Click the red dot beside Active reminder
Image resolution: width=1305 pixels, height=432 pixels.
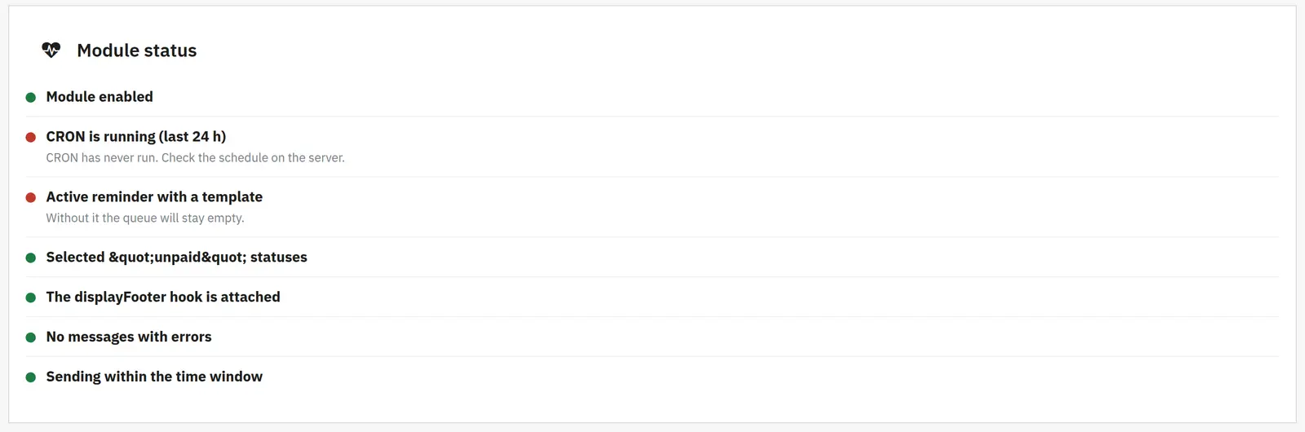coord(31,198)
